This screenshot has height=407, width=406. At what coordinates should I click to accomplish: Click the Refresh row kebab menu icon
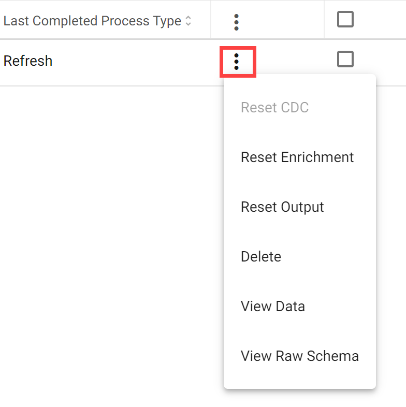tap(236, 62)
